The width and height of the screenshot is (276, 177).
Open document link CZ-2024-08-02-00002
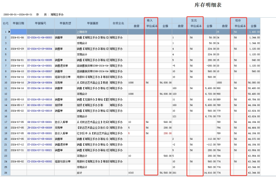tap(40, 162)
